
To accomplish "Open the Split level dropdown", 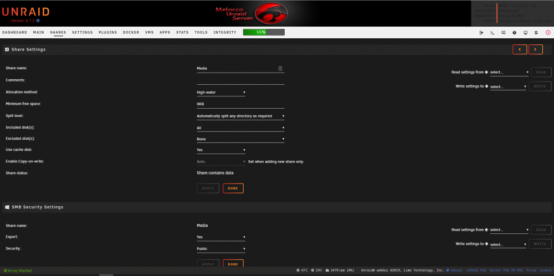I will pyautogui.click(x=240, y=116).
